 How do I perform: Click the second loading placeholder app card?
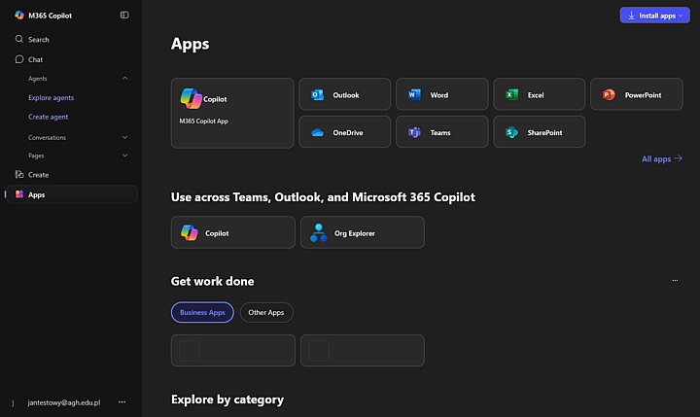(x=363, y=351)
